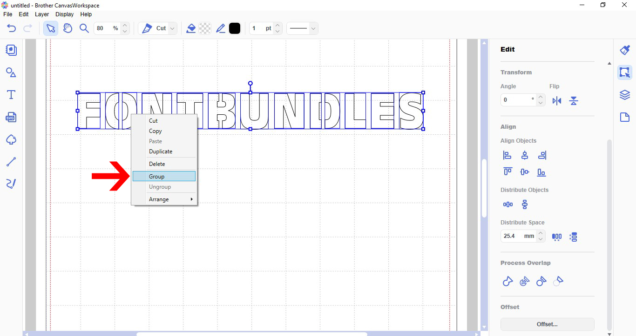The image size is (636, 336).
Task: Click the Weld overlap icon
Action: (x=507, y=281)
